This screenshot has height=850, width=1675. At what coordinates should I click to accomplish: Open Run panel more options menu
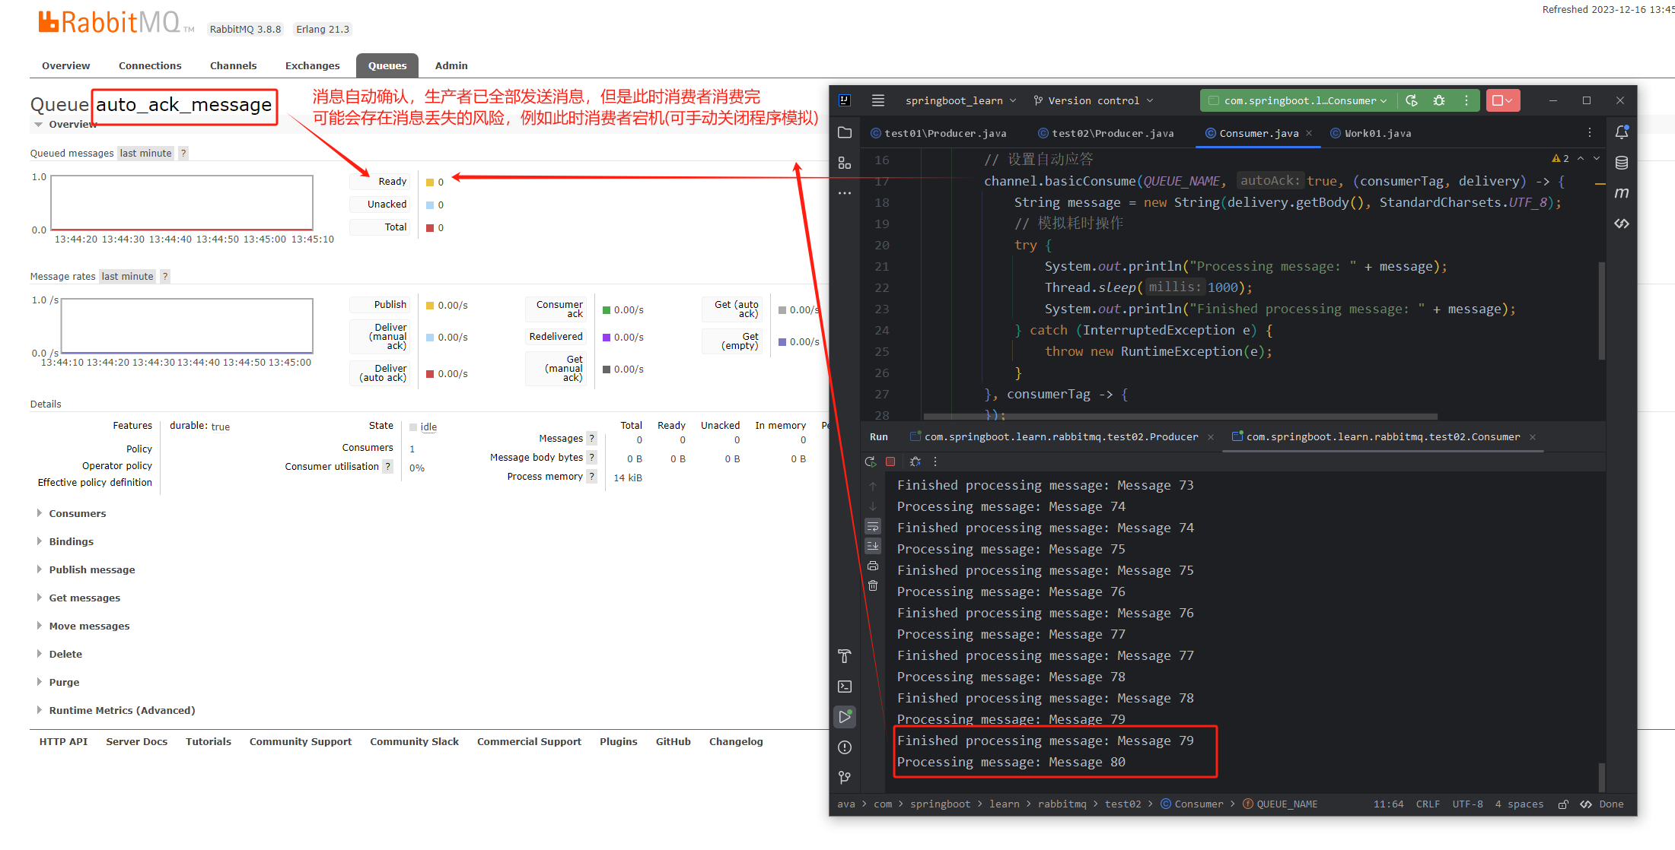(x=935, y=461)
